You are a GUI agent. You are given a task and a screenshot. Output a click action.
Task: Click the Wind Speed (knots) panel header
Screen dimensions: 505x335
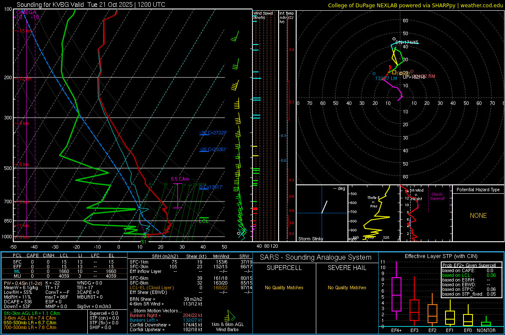click(x=264, y=15)
